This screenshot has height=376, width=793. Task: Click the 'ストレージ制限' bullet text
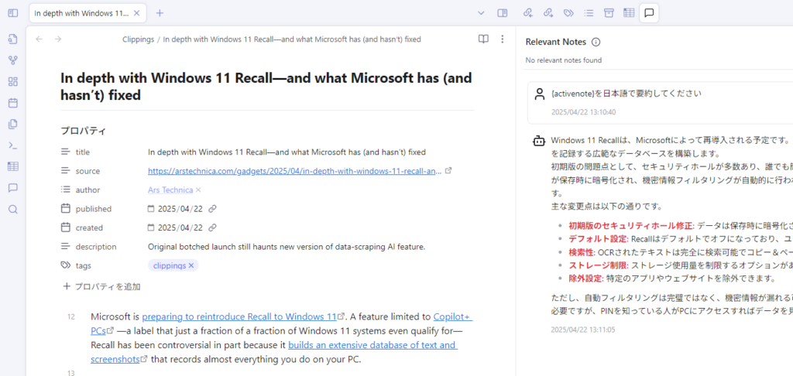click(599, 265)
